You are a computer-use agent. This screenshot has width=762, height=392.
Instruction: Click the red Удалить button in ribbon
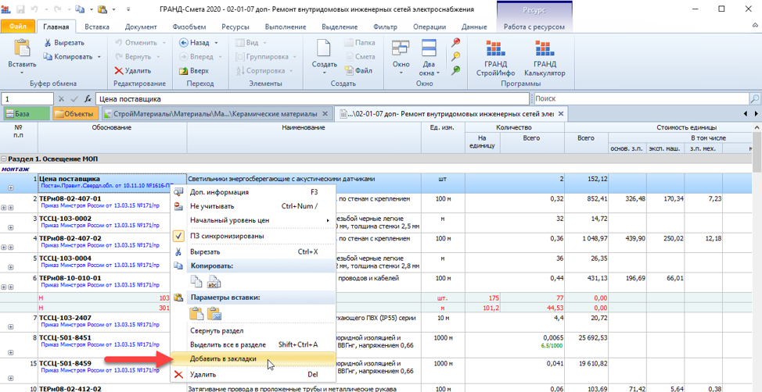[x=133, y=70]
